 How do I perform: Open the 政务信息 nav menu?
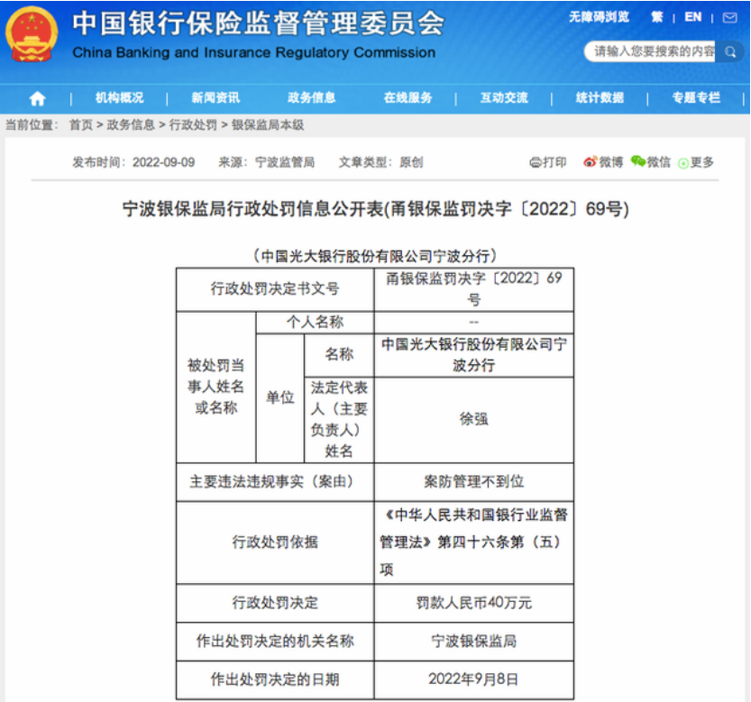312,98
